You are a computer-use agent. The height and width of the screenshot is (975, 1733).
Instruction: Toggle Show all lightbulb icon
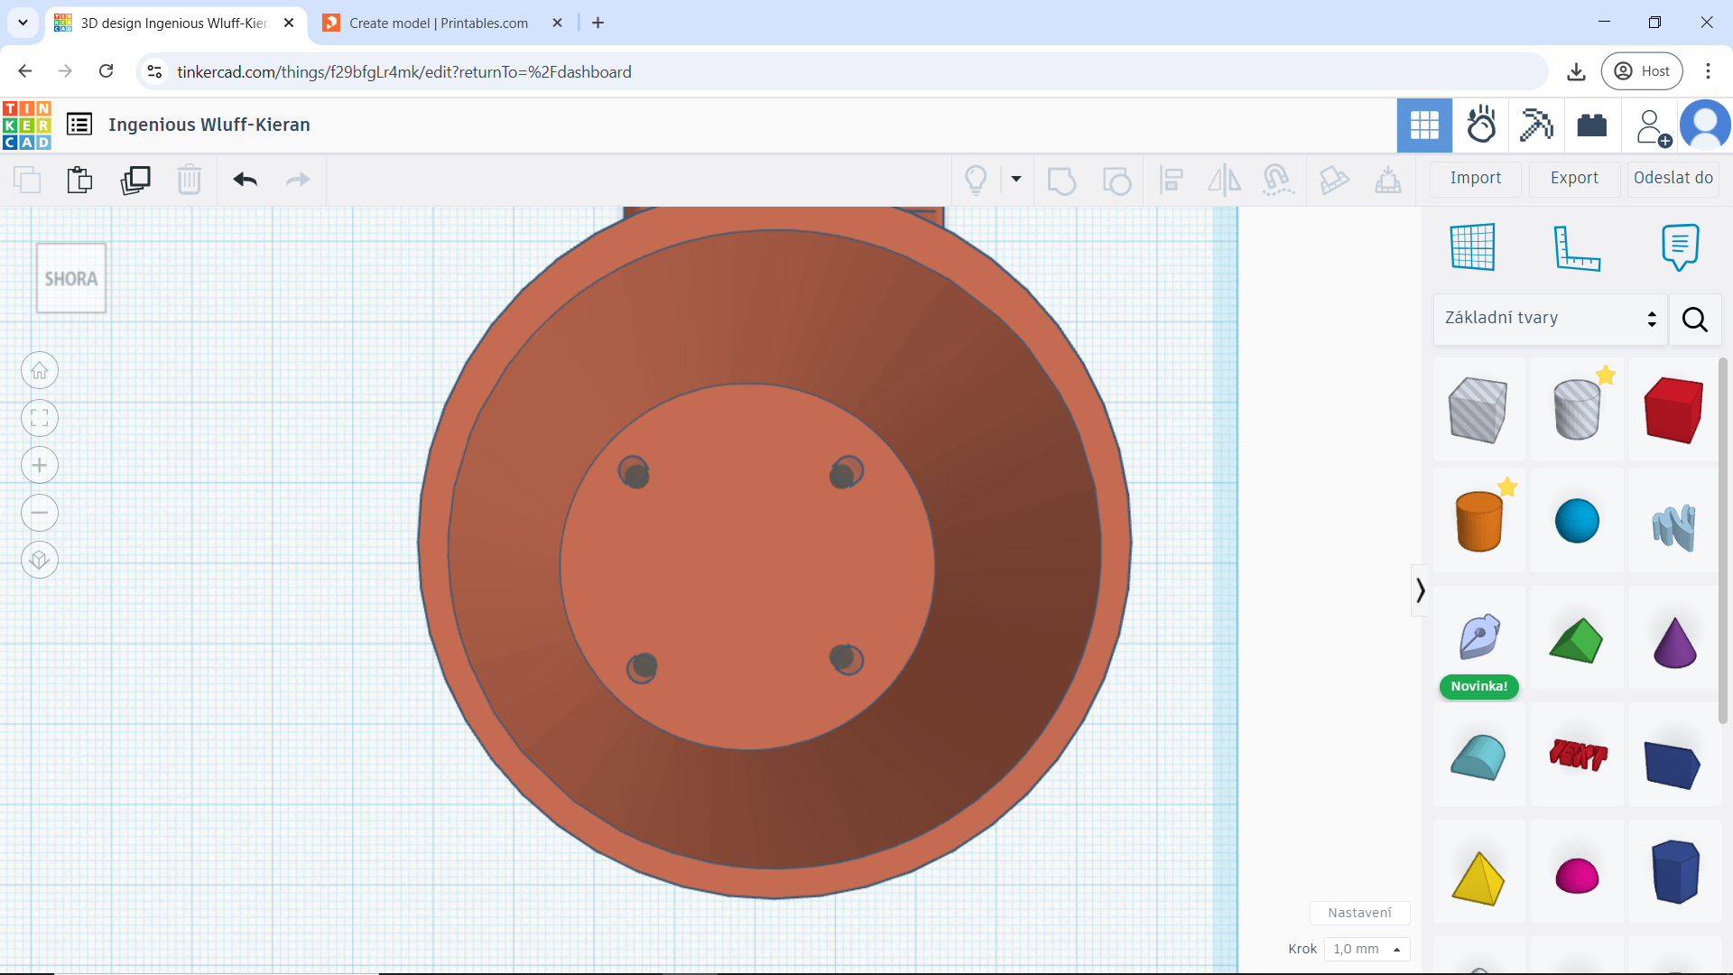976,180
